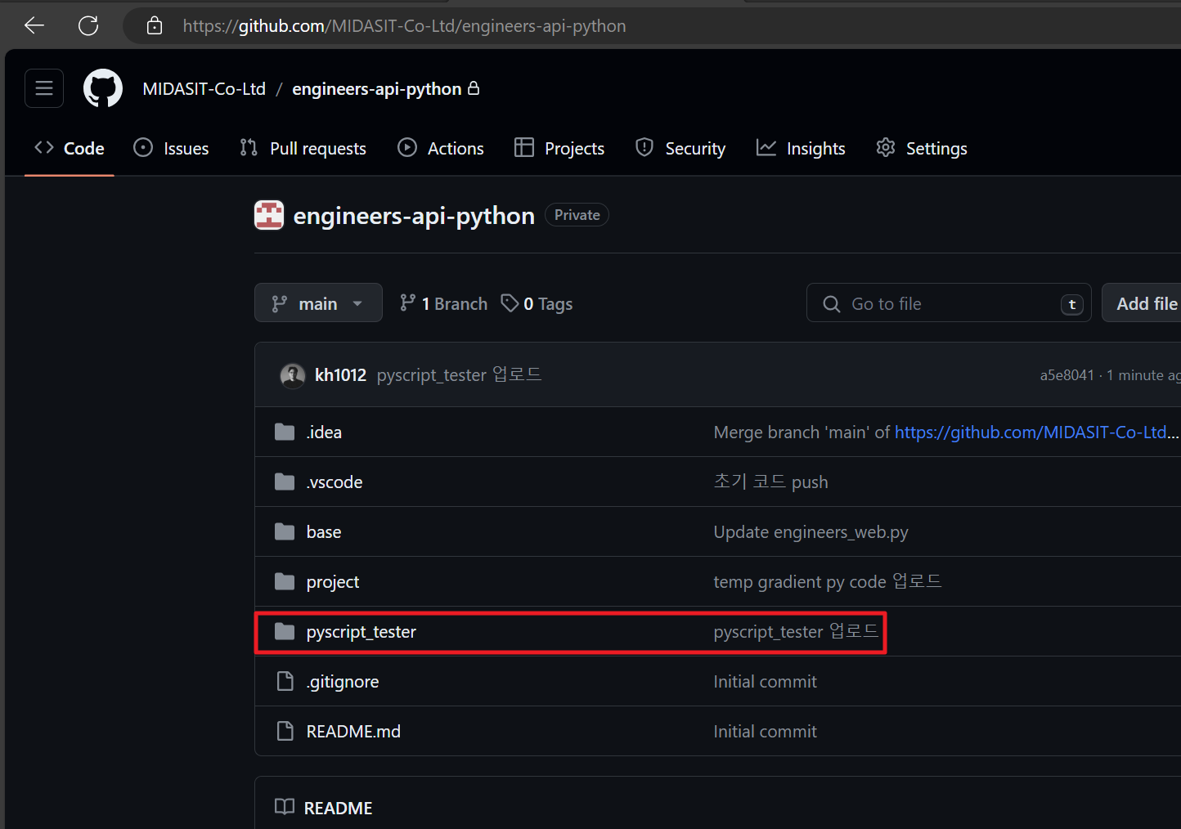Switch to the Projects tab
This screenshot has width=1181, height=829.
click(x=559, y=148)
